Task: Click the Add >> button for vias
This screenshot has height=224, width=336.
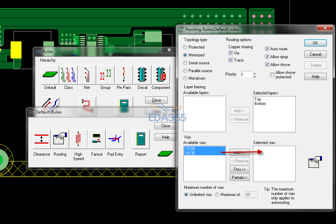Action: coord(240,153)
